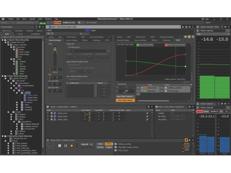The image size is (231, 173).
Task: Select the RTPC tab in the right pane
Action: click(178, 40)
